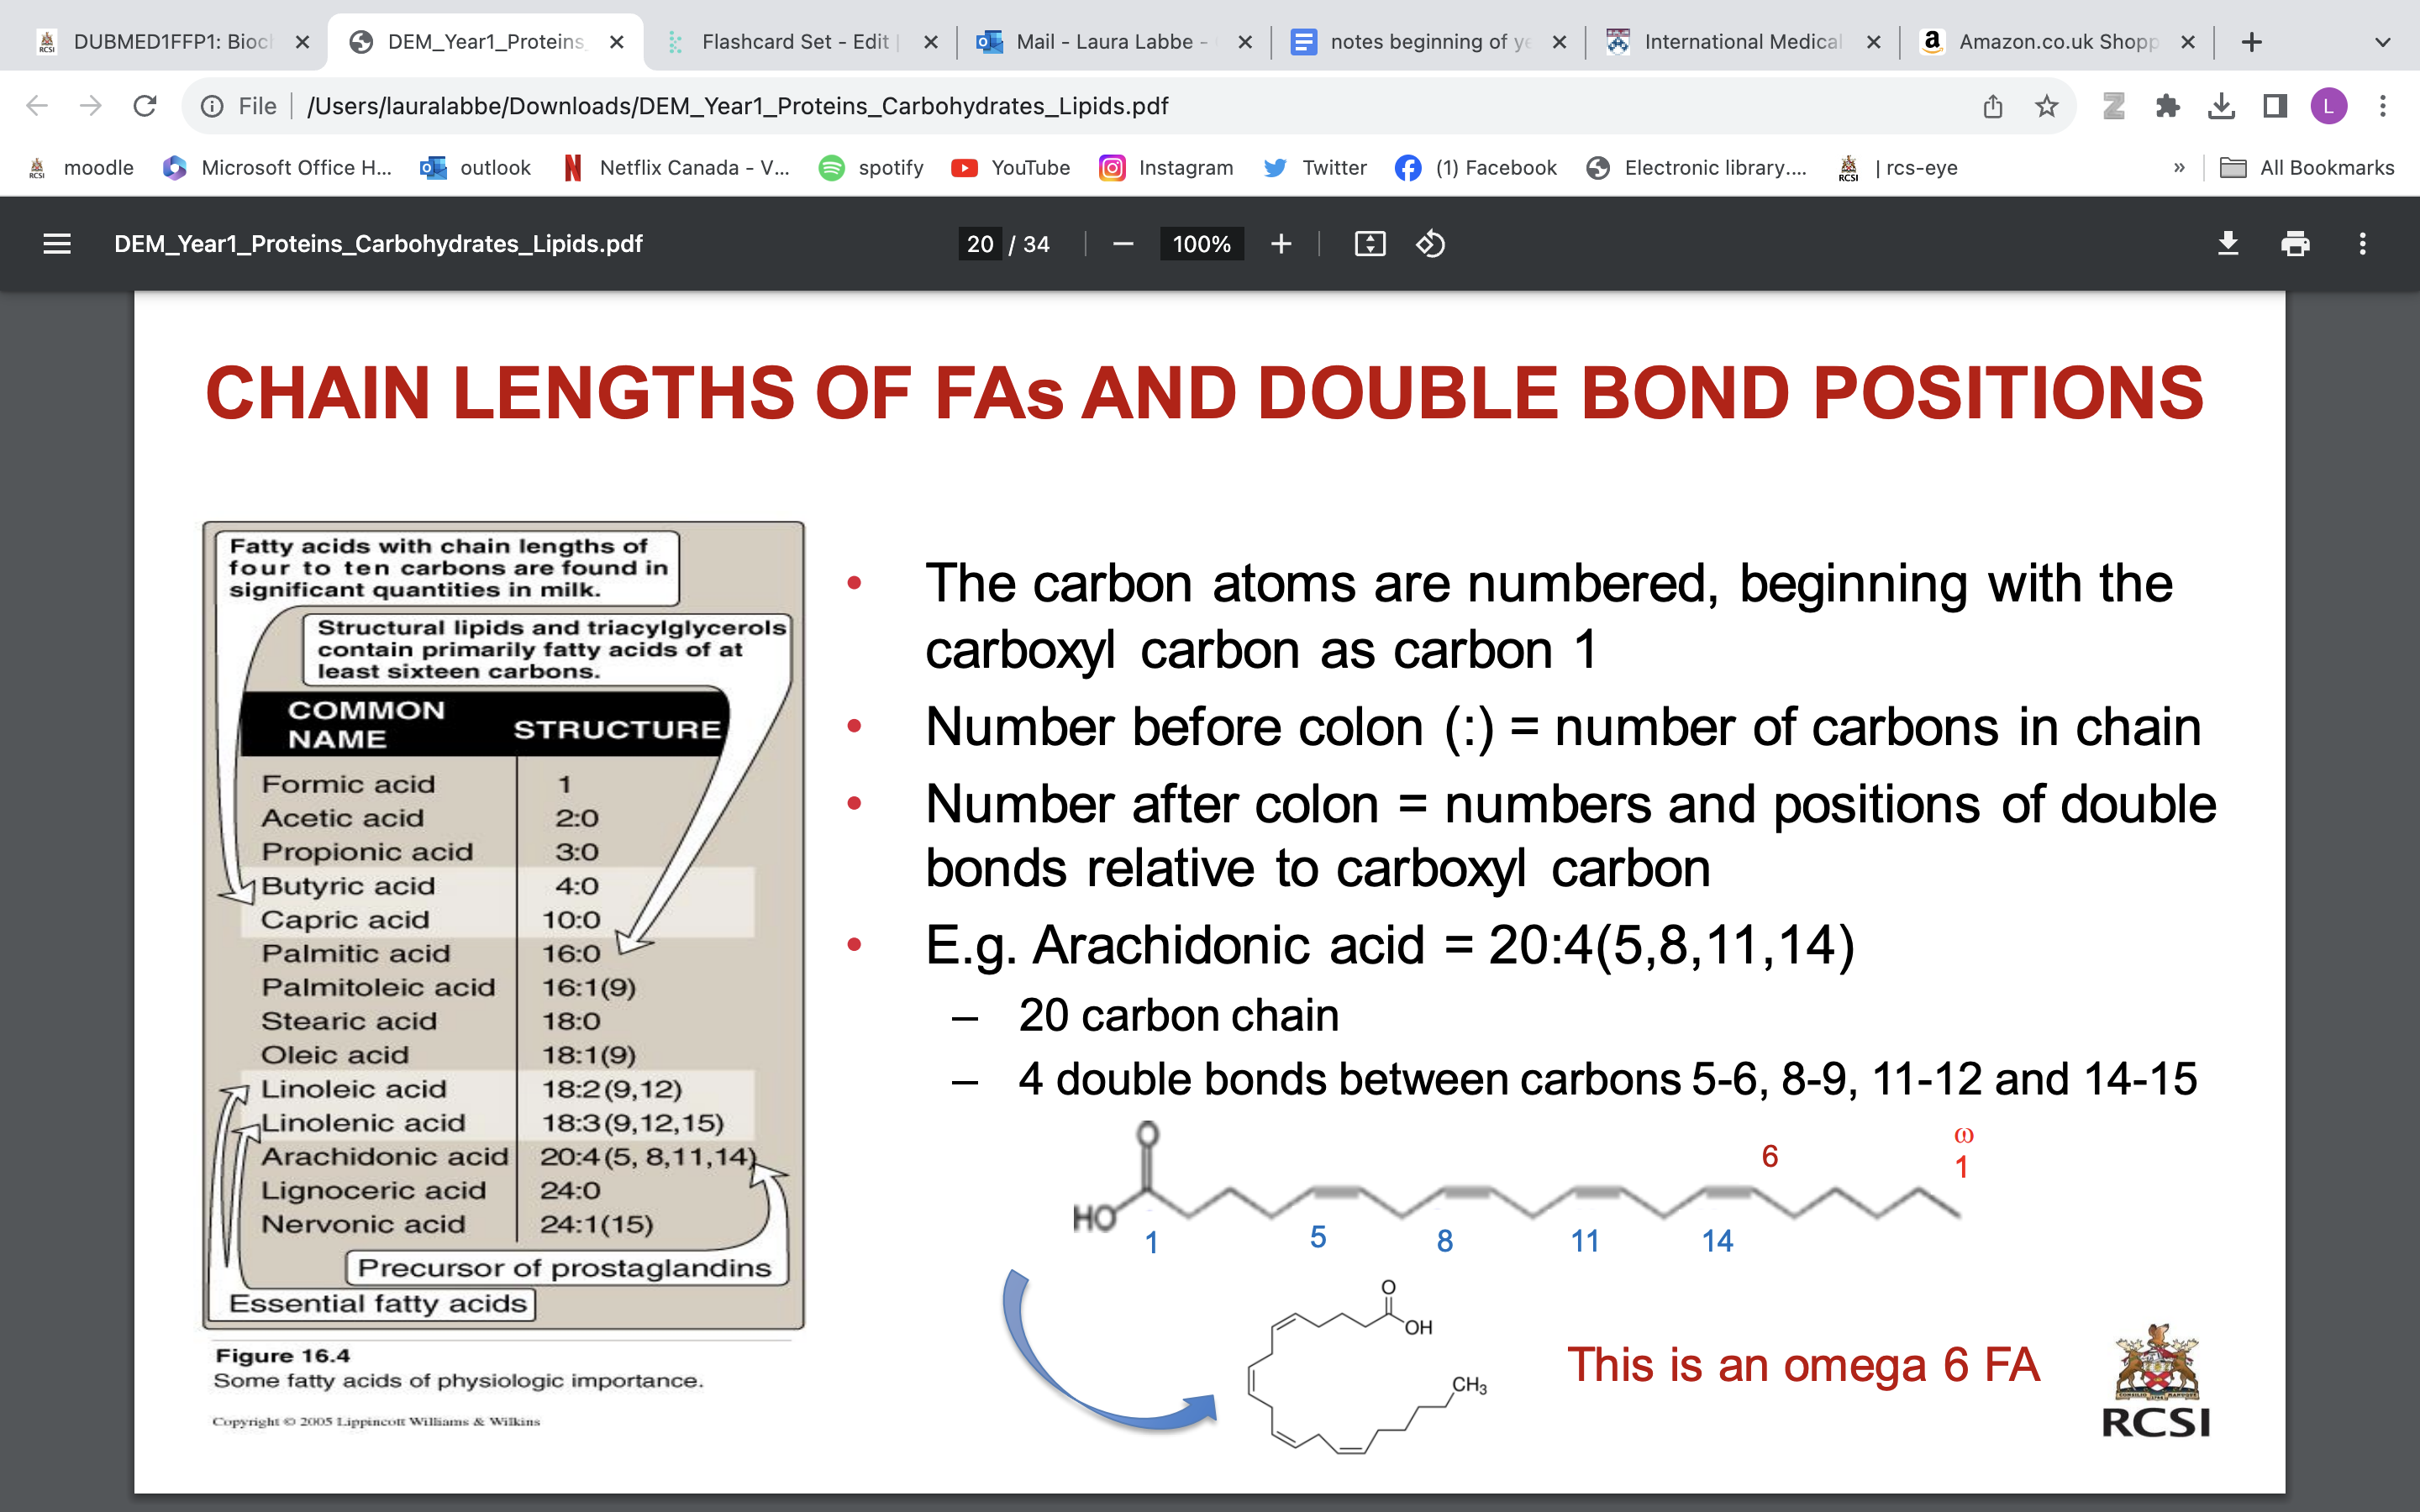Set the zoom level to 100%
Viewport: 2420px width, 1512px height.
coord(1200,244)
